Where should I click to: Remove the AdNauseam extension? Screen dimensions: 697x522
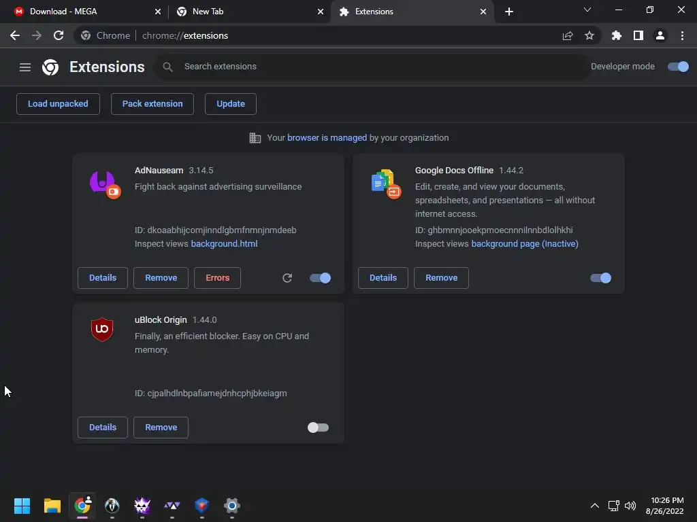point(161,278)
